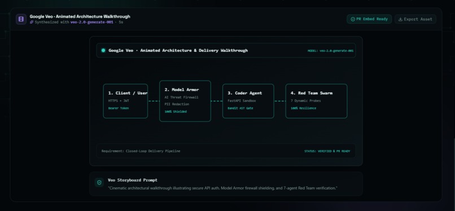Click the 100% Shielded text

point(176,112)
